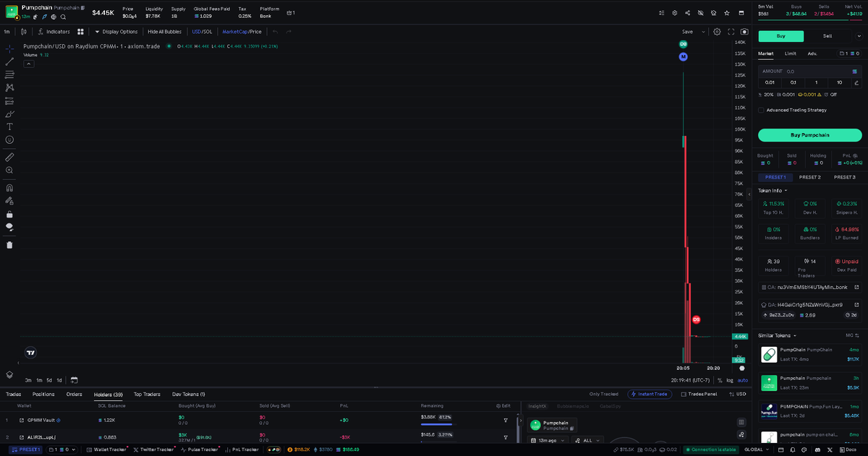The height and width of the screenshot is (456, 868).
Task: Toggle log scale on chart
Action: 729,380
